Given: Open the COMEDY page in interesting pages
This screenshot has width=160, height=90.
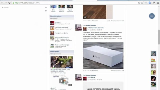Looking at the screenshot, I should (58, 22).
